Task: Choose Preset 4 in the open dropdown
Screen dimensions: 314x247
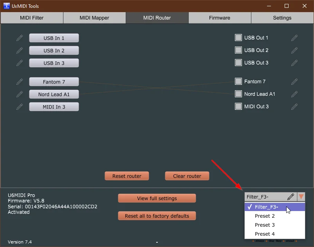Action: click(x=265, y=234)
